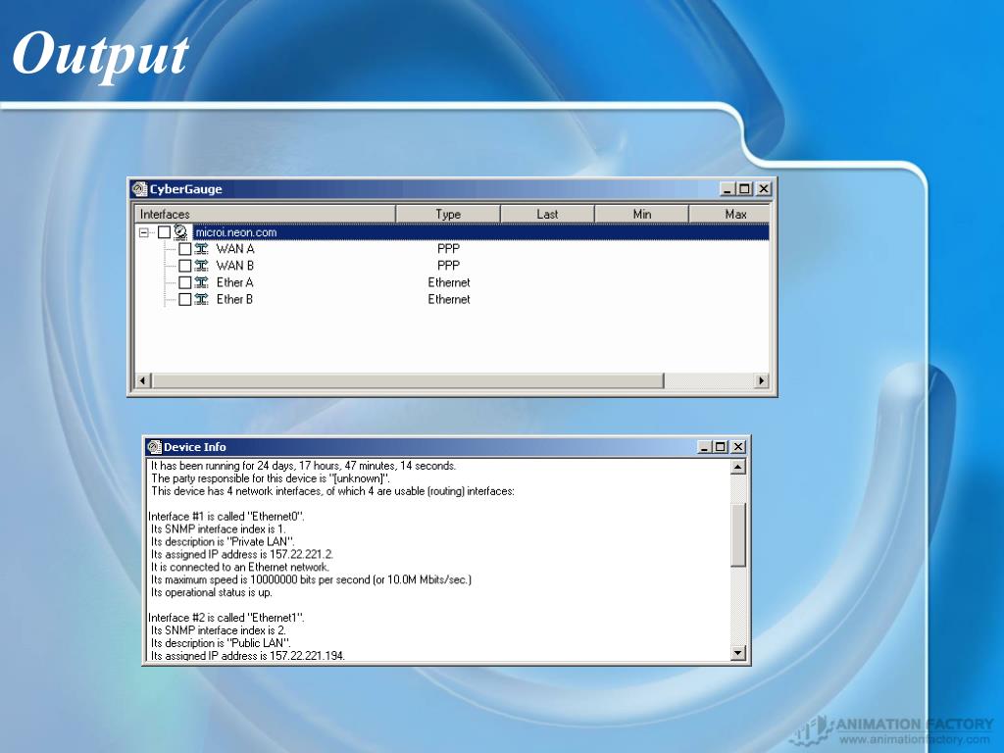This screenshot has height=753, width=1004.
Task: Enable the WAN B checkbox
Action: coord(185,266)
